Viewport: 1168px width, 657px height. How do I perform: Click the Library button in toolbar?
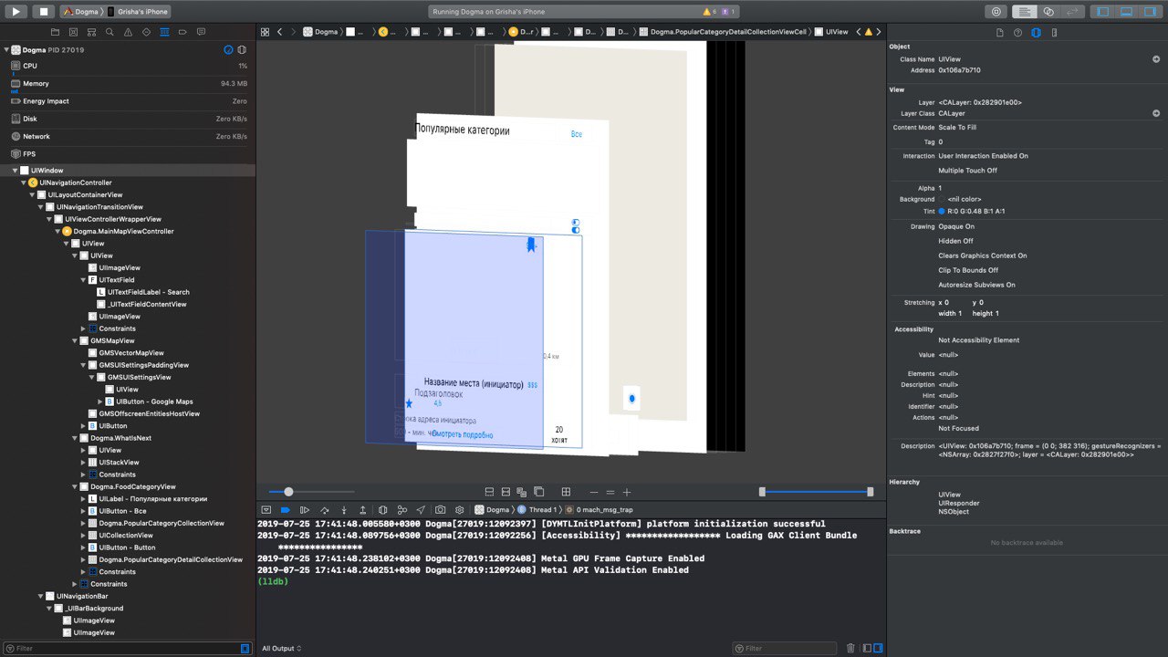[x=996, y=12]
